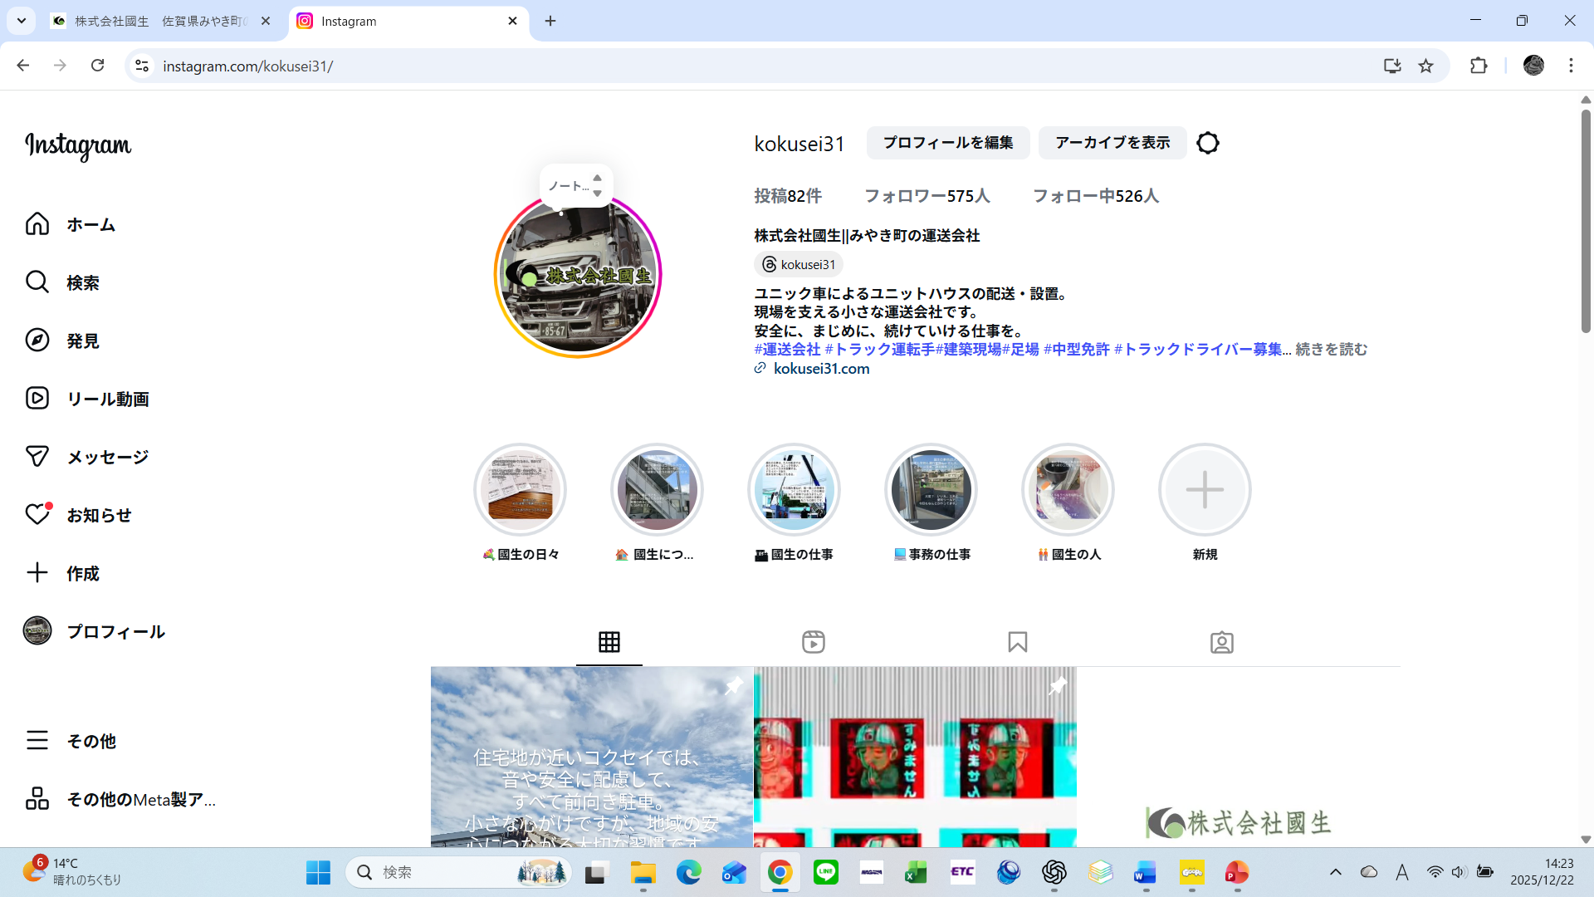The height and width of the screenshot is (897, 1594).
Task: Open the Threads kokusei31 badge
Action: tap(799, 265)
